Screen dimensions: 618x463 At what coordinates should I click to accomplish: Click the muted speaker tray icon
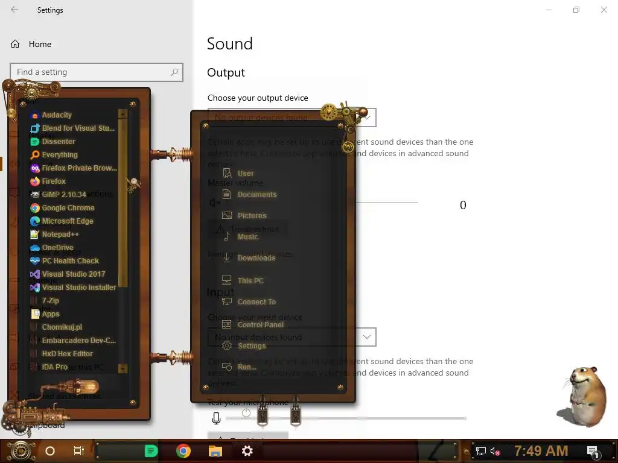pyautogui.click(x=495, y=451)
